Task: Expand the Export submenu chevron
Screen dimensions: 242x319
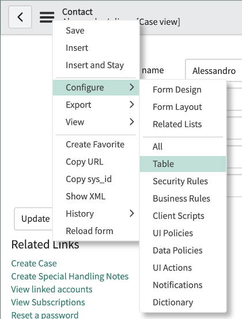Action: click(x=132, y=105)
